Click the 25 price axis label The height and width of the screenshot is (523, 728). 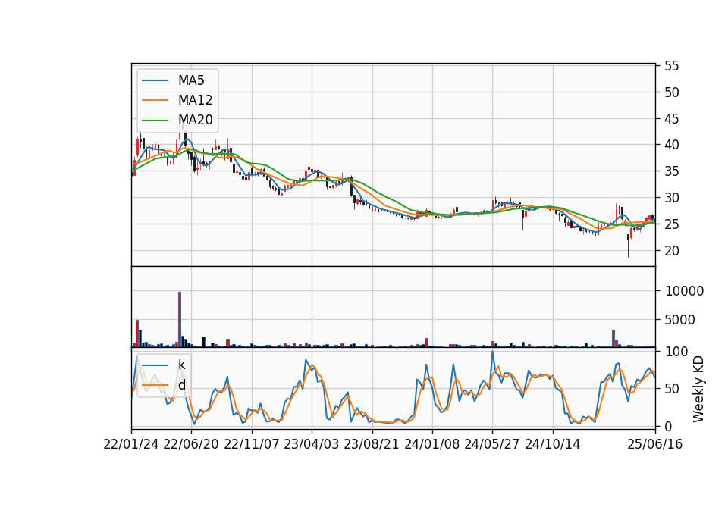point(672,224)
